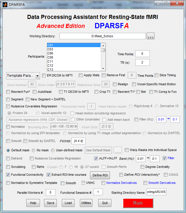The width and height of the screenshot is (186, 213).
Task: Select participant C11 in the list
Action: tap(74, 61)
